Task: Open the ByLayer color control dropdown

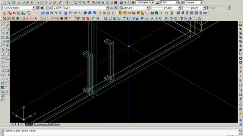Action: click(x=148, y=8)
